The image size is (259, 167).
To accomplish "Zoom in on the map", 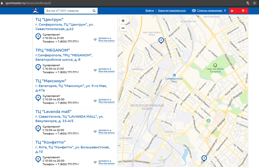I will [x=123, y=21].
